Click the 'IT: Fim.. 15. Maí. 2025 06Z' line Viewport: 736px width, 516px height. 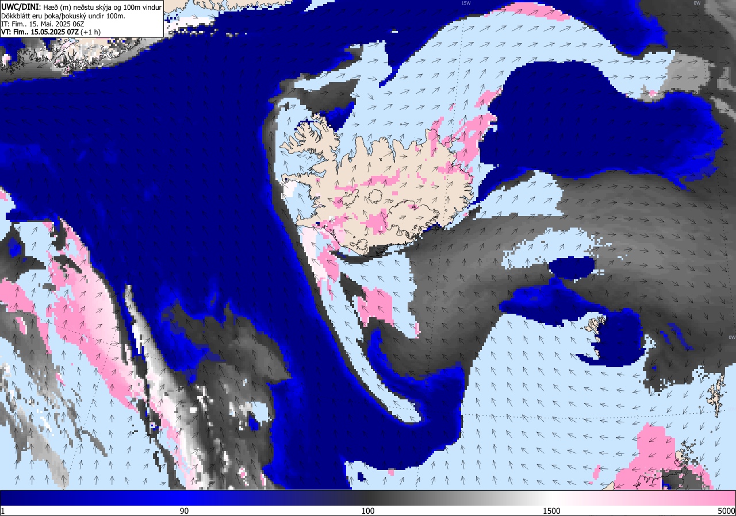pos(43,24)
